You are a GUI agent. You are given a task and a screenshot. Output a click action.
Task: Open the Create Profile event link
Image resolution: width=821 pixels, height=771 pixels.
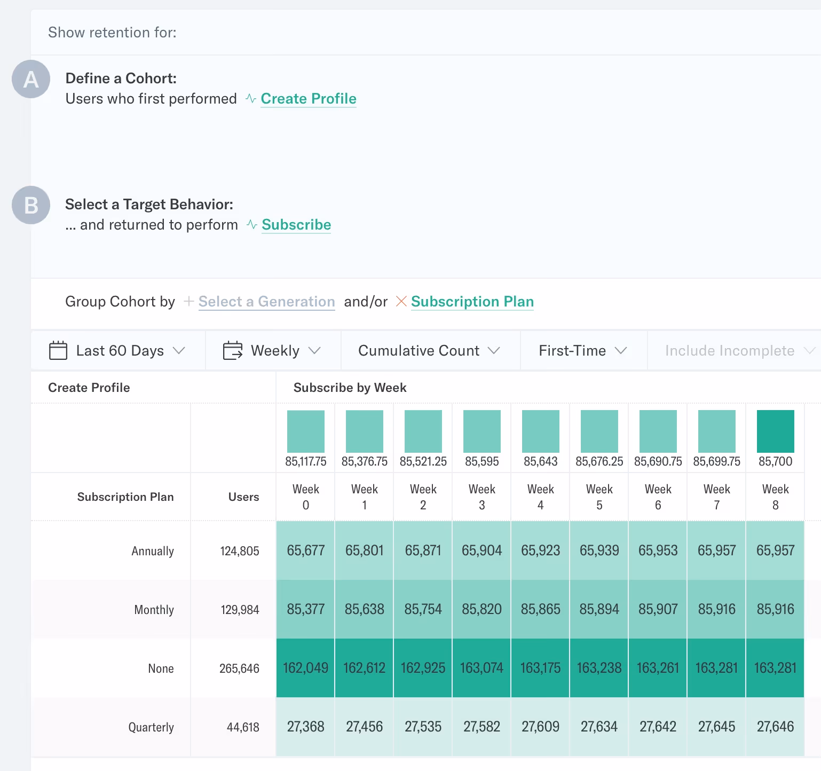(x=309, y=99)
